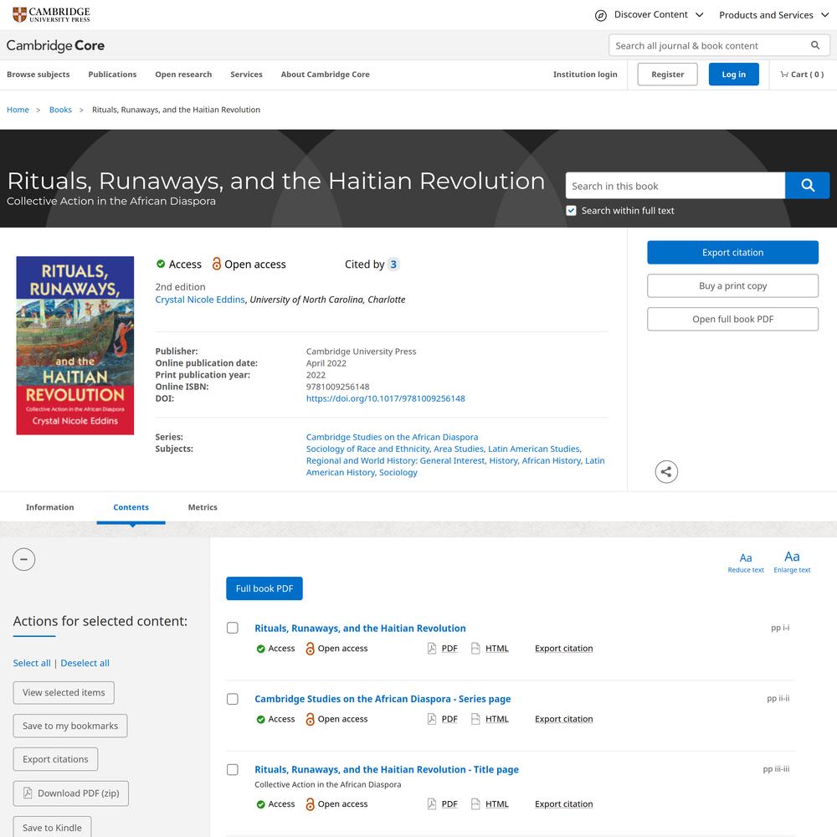Click Buy a print copy button
The width and height of the screenshot is (837, 837).
(732, 285)
